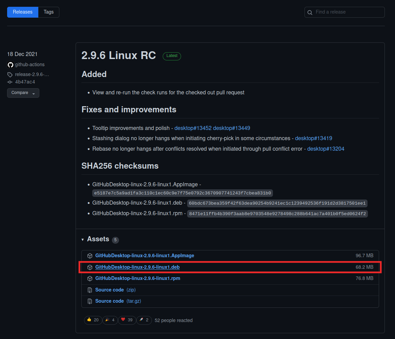Click the Latest badge
Viewport: 395px width, 339px height.
point(172,56)
